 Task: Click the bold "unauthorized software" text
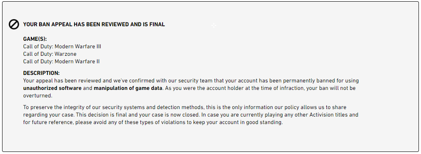point(53,88)
